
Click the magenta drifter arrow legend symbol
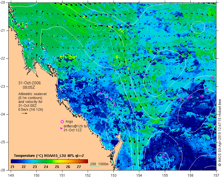(x=61, y=128)
